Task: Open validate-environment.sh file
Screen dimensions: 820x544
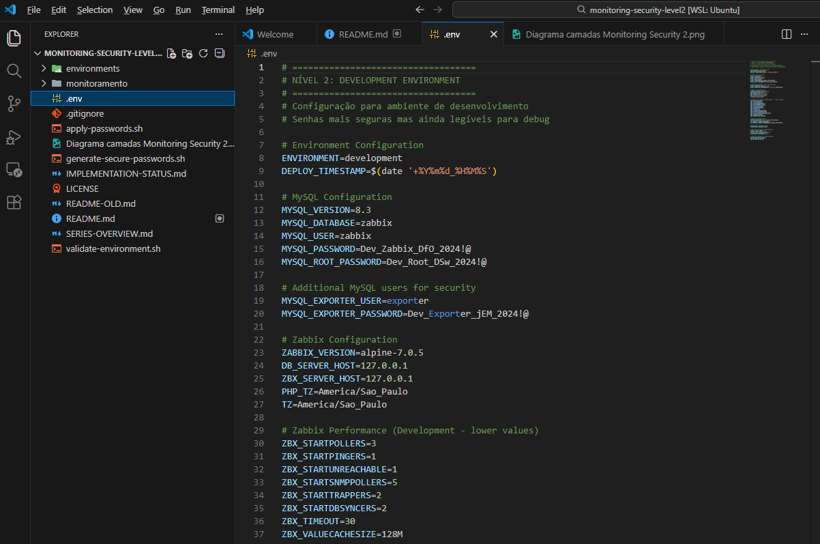Action: pos(113,248)
